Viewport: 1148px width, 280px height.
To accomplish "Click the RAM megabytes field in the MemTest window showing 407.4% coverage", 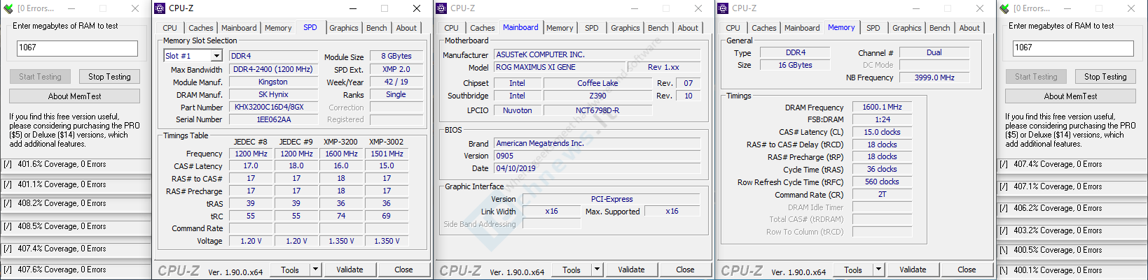I will tap(1073, 48).
